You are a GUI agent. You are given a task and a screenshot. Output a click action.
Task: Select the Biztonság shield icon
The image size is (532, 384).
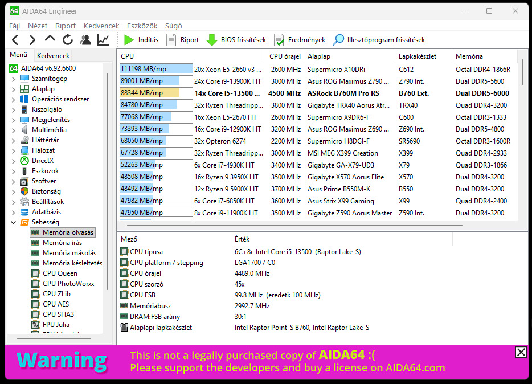point(24,191)
